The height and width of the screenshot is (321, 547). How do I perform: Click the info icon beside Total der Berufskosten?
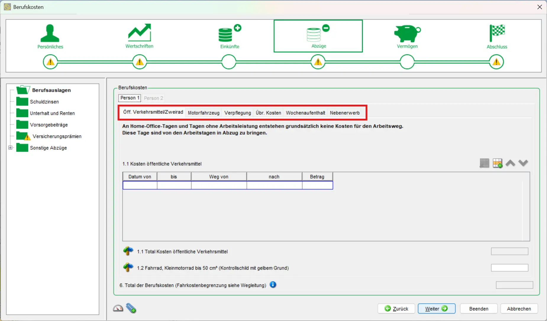tap(273, 285)
